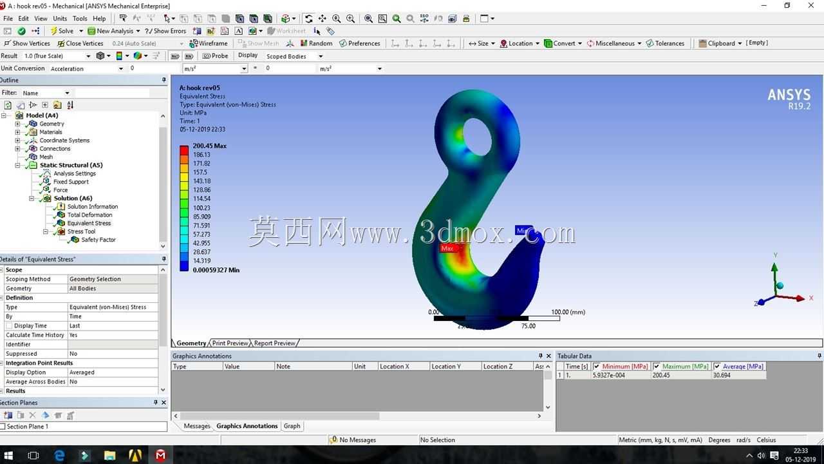The image size is (824, 464).
Task: Click the expand-all icon in Outline toolbar
Action: click(x=45, y=105)
